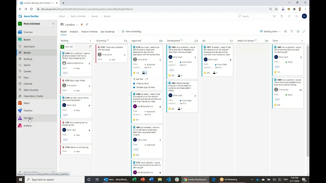This screenshot has width=326, height=183.
Task: Open Test Plans in the sidebar
Action: pos(28,118)
